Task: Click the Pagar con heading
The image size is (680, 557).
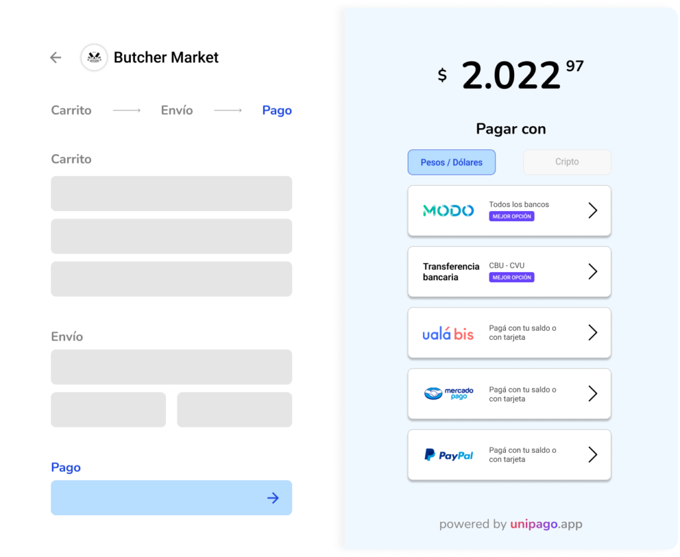Action: point(511,129)
